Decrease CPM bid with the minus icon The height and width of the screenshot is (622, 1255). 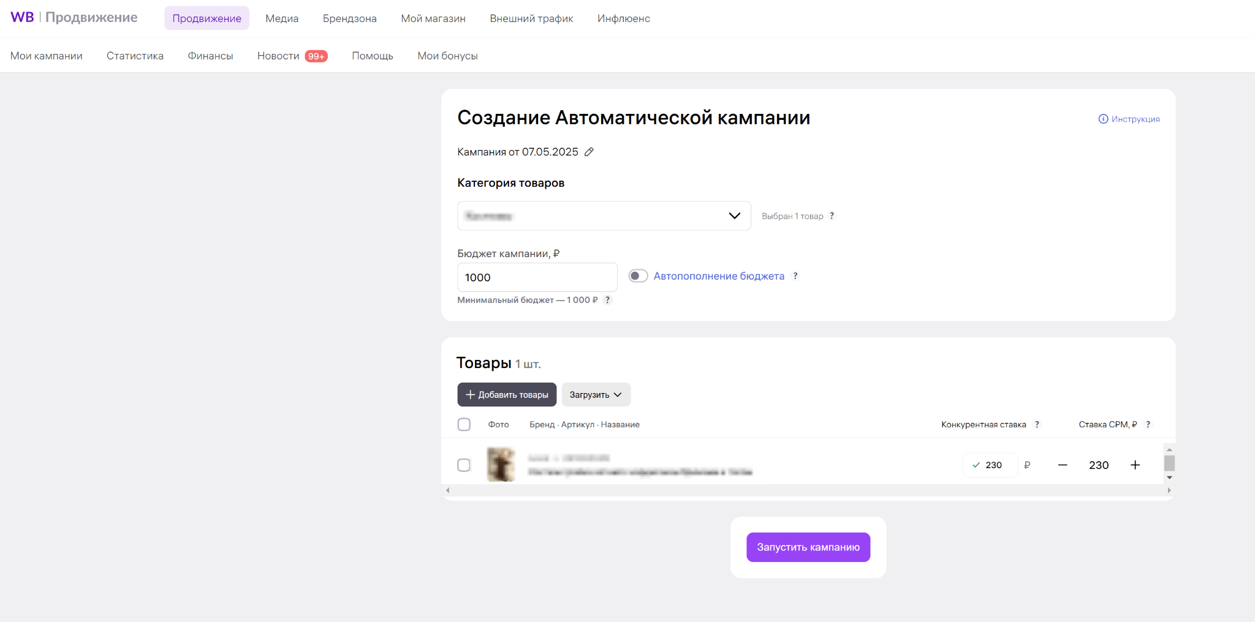point(1063,465)
